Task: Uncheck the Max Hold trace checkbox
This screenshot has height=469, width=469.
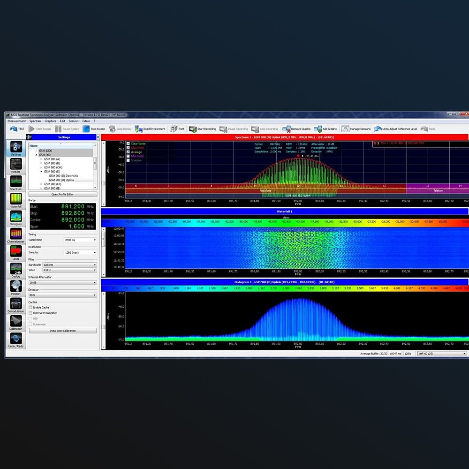Action: coord(129,148)
